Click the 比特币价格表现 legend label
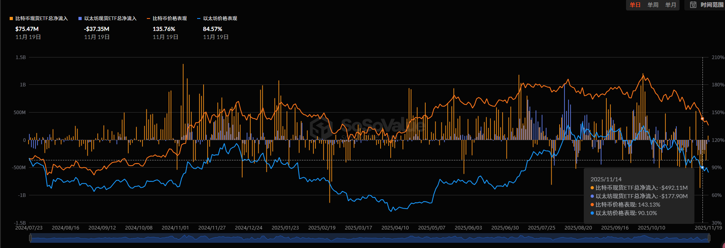The image size is (725, 248). point(170,18)
